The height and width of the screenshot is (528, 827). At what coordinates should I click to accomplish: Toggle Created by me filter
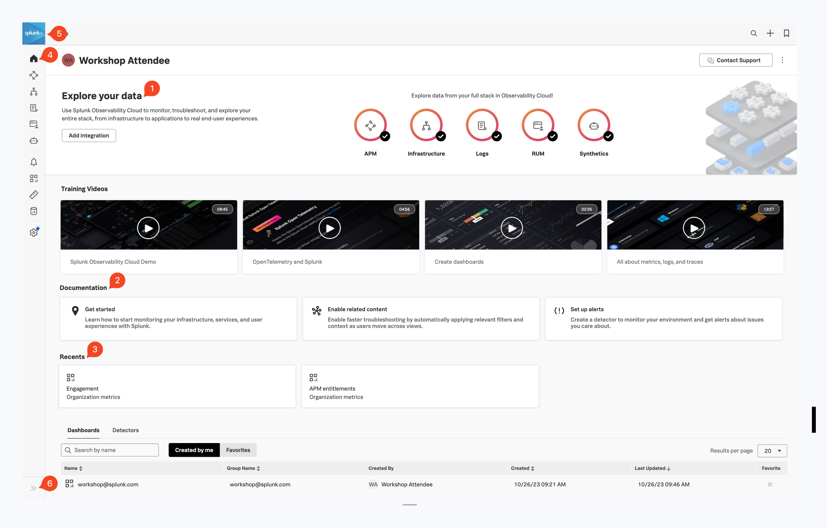(194, 450)
